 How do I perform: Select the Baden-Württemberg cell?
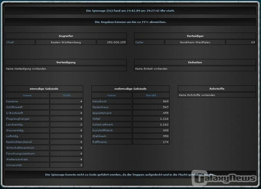pyautogui.click(x=66, y=42)
